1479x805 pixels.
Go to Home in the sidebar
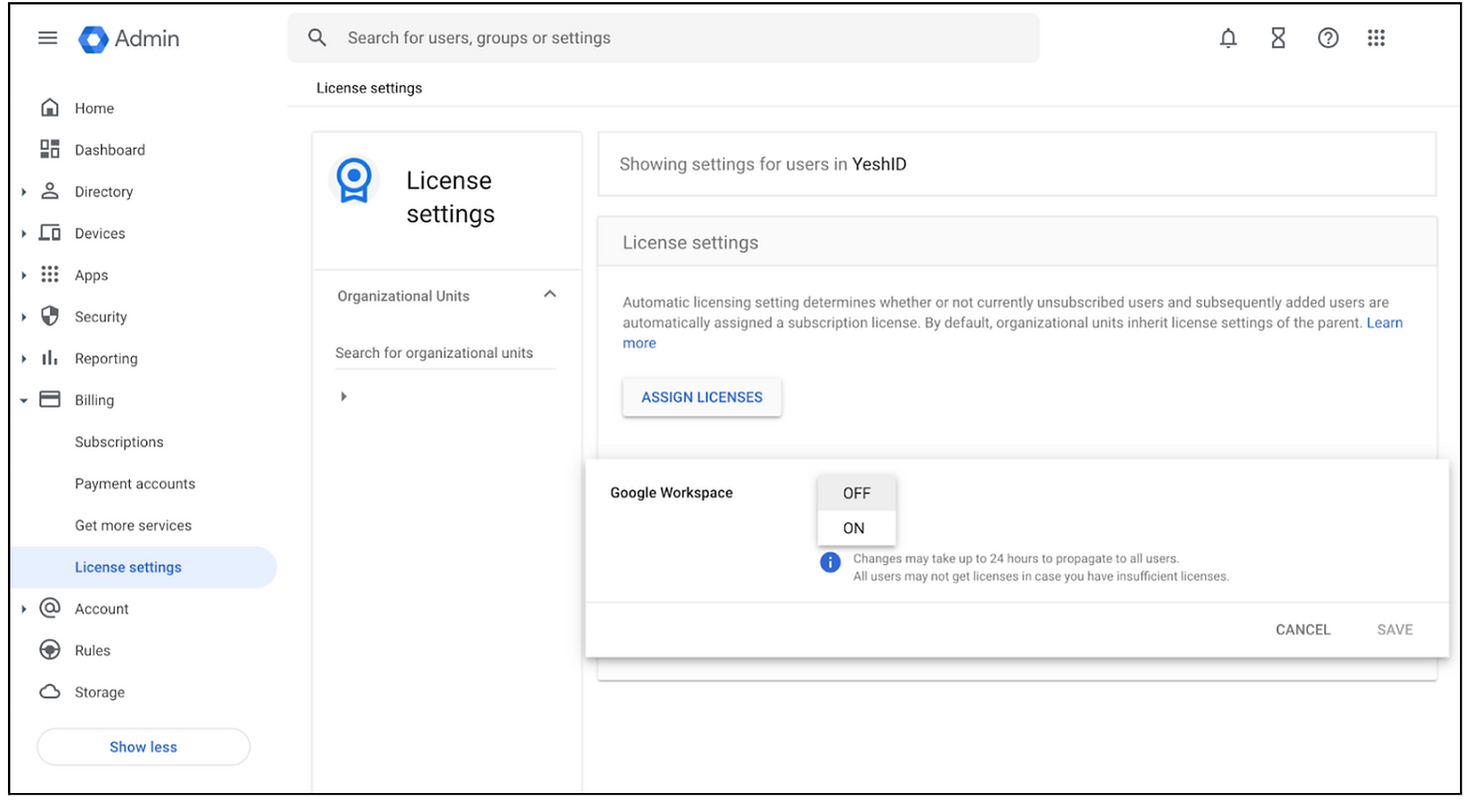tap(94, 108)
